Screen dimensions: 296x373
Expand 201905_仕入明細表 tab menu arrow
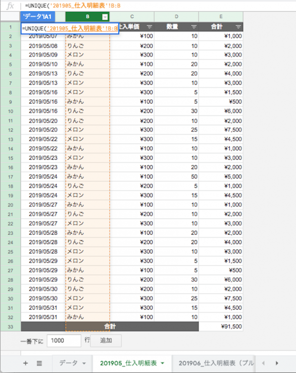click(x=163, y=363)
